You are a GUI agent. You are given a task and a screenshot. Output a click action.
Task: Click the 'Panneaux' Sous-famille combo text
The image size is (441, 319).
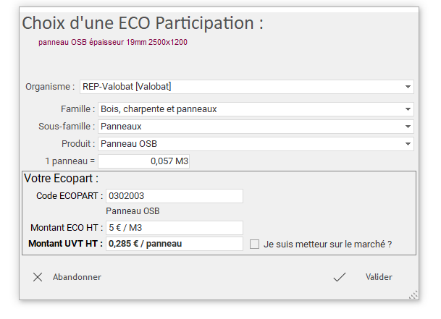[121, 127]
